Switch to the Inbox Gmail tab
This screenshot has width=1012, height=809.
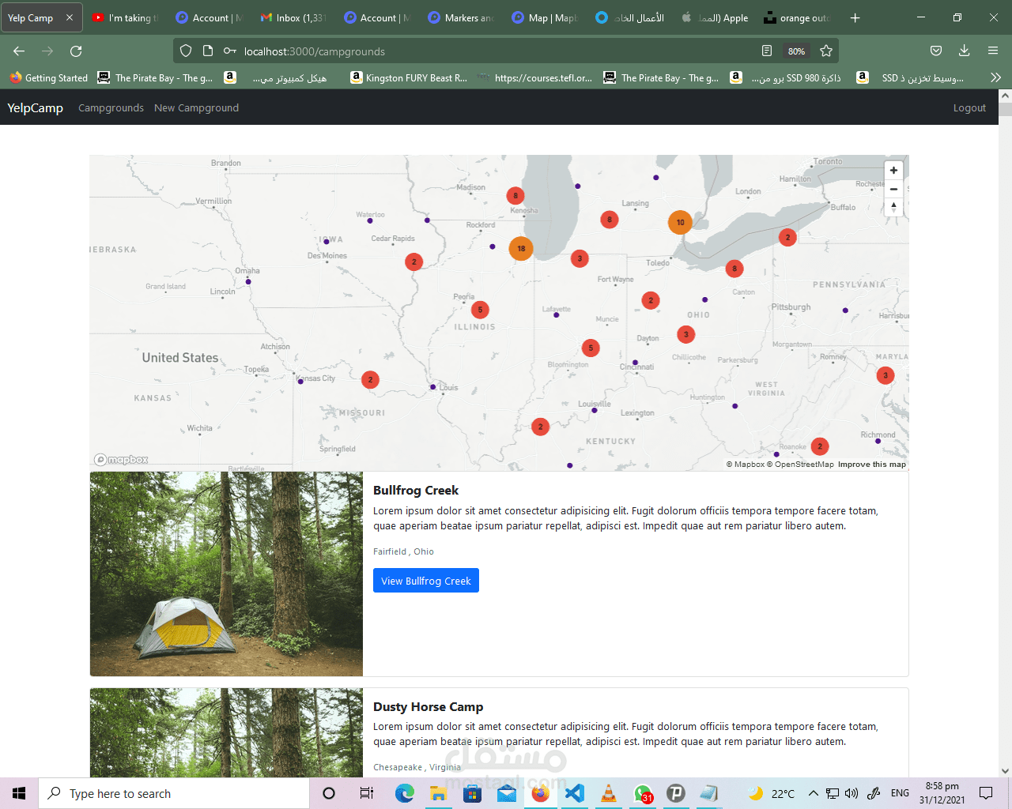click(293, 17)
